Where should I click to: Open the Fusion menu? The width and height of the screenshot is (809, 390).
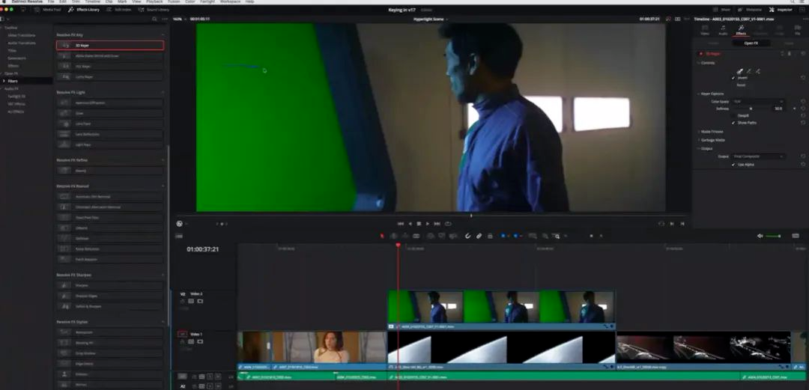coord(174,2)
